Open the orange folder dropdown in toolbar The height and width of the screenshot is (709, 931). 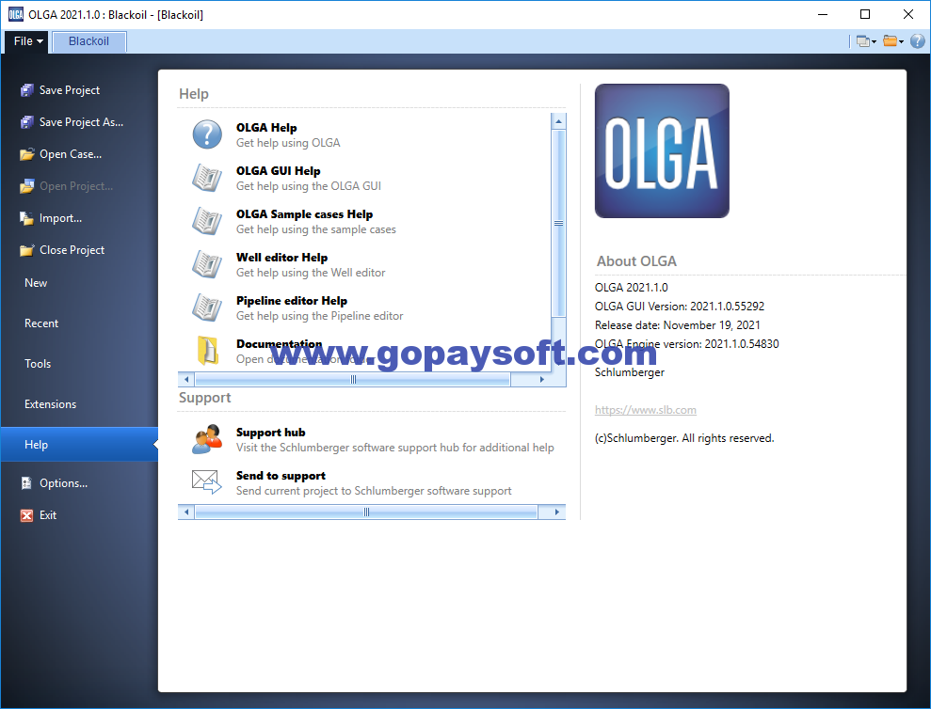click(x=893, y=41)
